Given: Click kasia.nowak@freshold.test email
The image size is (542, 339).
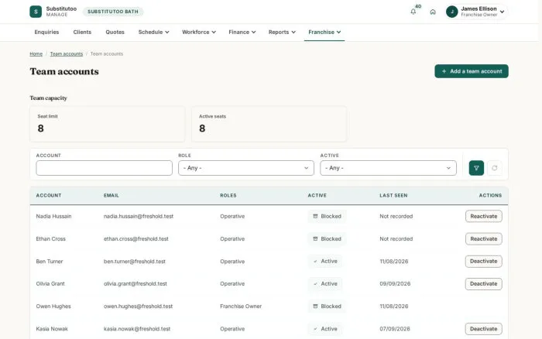Looking at the screenshot, I should click(137, 329).
